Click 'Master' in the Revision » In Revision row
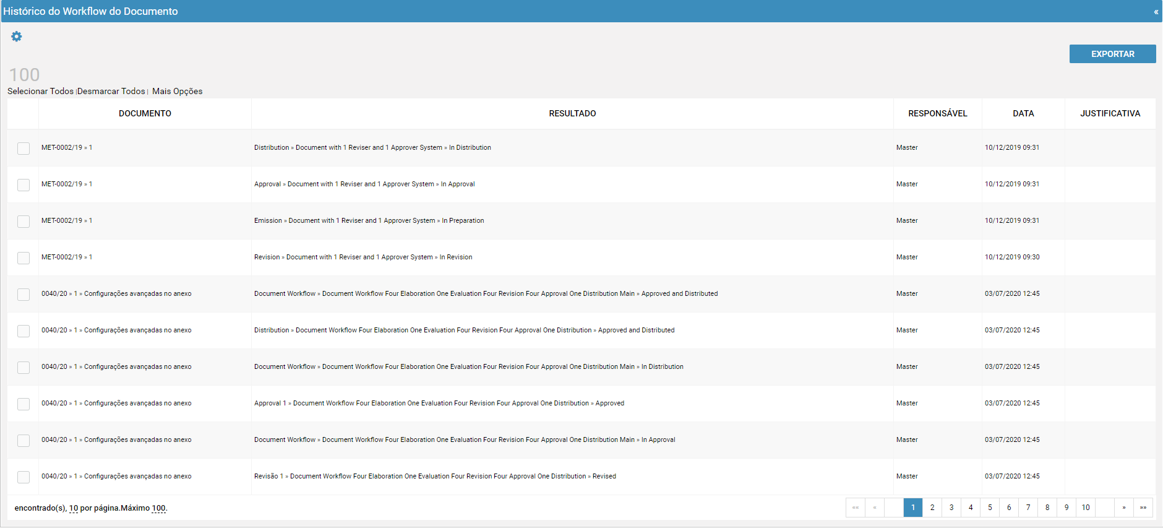Screen dimensions: 1163x528 pyautogui.click(x=907, y=257)
